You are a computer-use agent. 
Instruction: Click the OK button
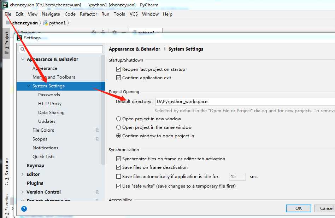tap(299, 208)
